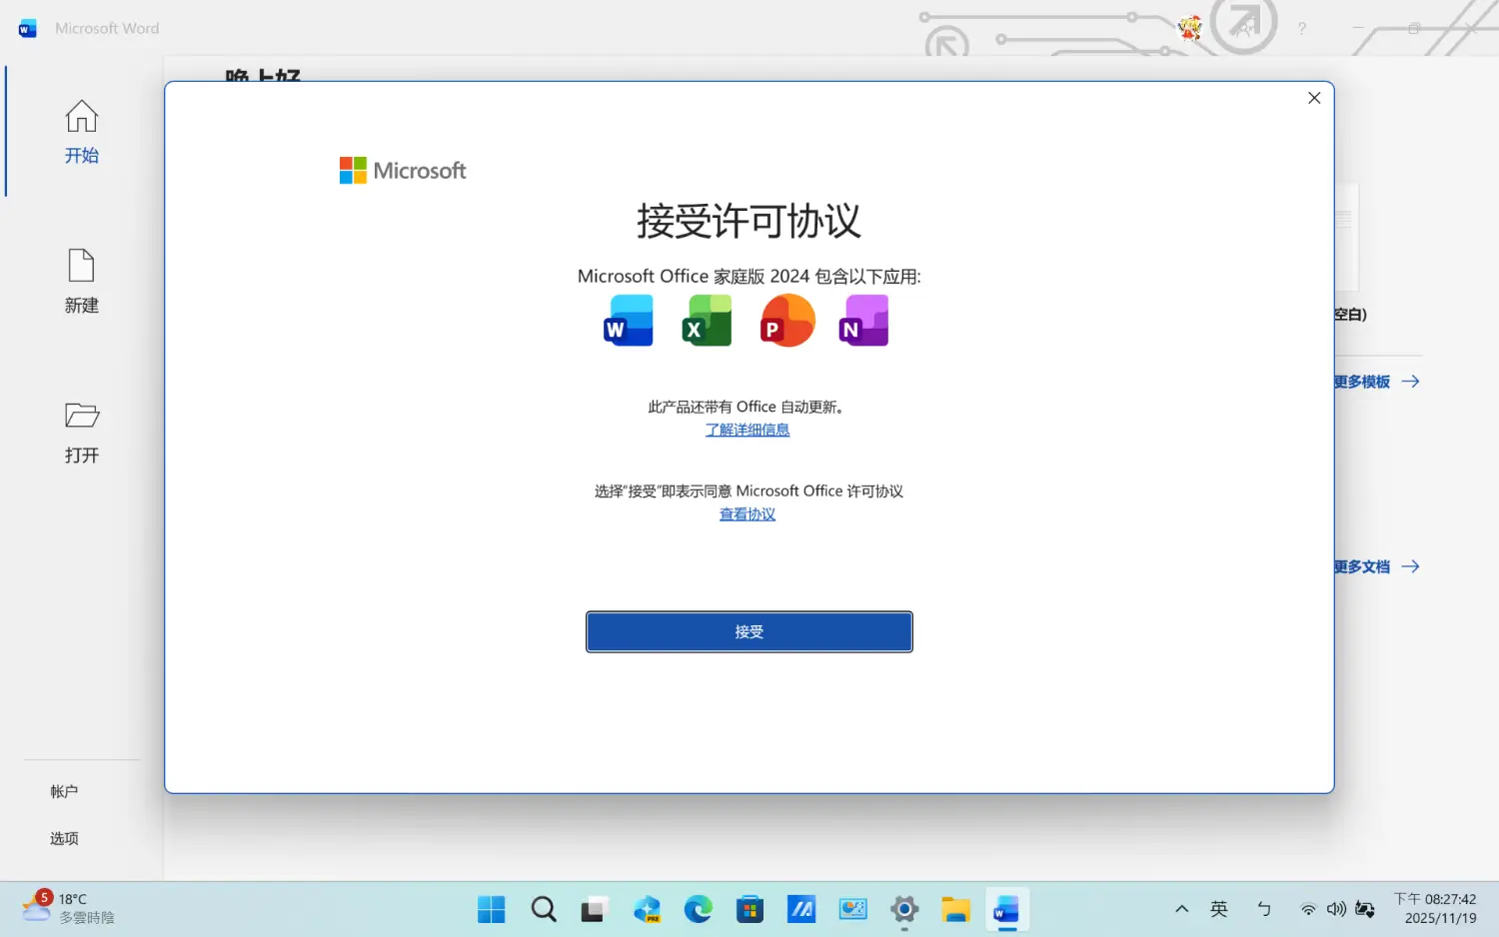This screenshot has width=1499, height=937.
Task: Click the Word app icon in dialog
Action: pos(628,321)
